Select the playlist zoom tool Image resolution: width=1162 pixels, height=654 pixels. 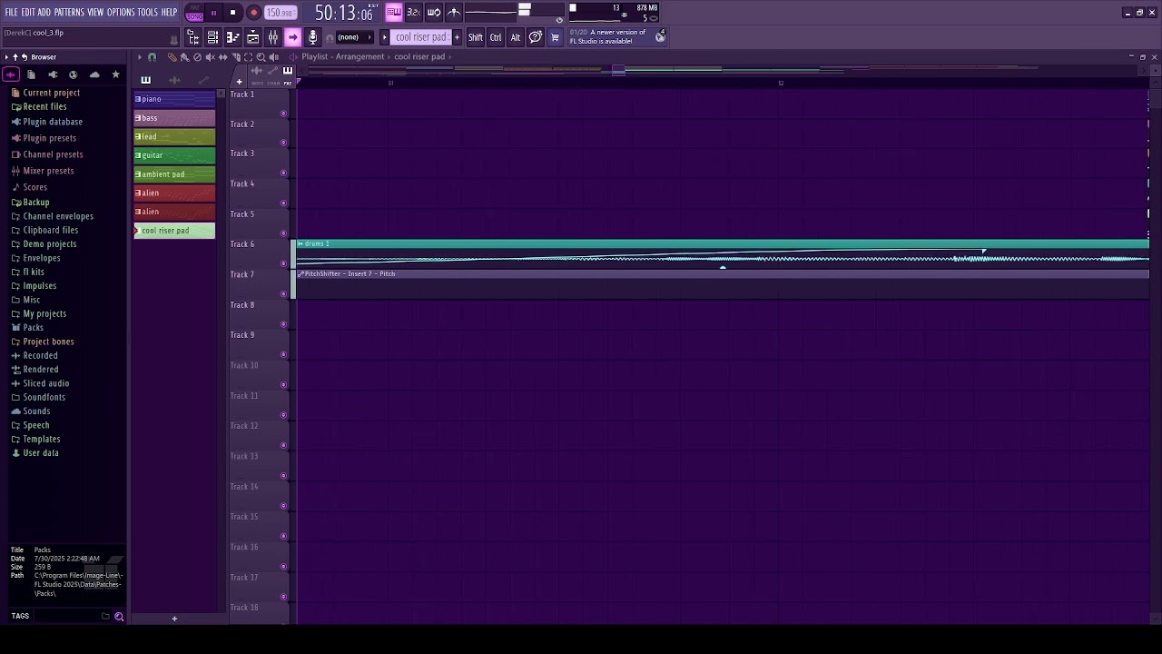coord(261,57)
